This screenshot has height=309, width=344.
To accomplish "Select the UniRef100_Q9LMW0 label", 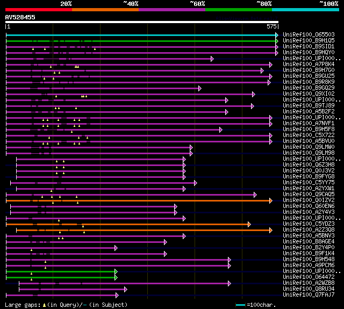I will [309, 147].
